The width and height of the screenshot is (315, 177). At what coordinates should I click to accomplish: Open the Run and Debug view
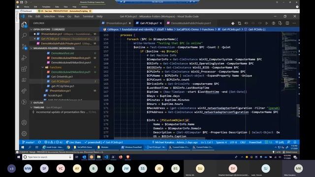24,58
